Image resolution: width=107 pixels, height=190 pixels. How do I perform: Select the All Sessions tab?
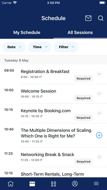80,32
